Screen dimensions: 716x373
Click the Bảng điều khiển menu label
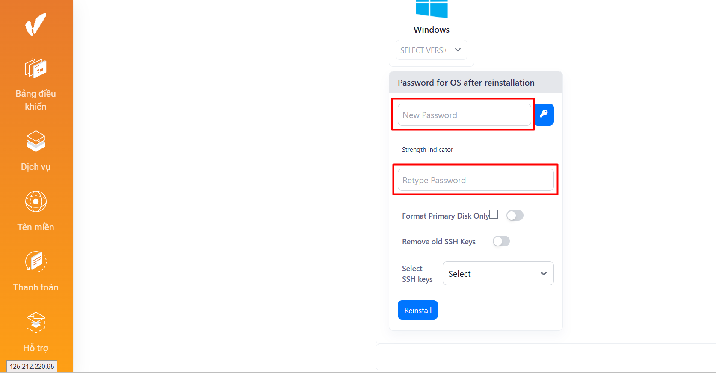point(36,100)
